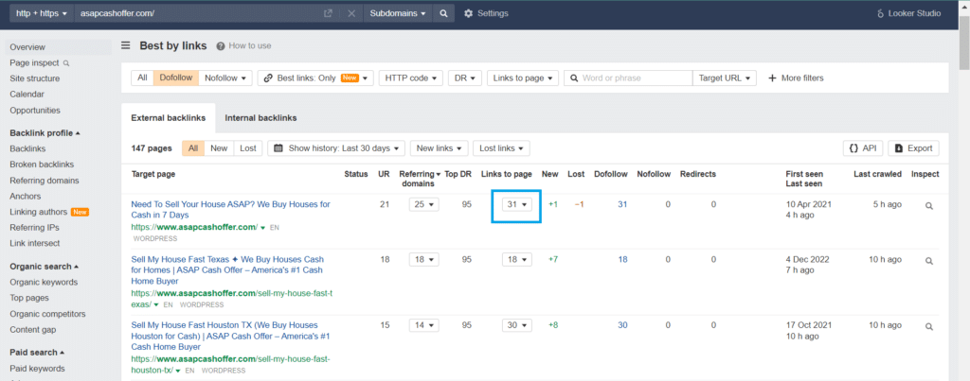This screenshot has height=381, width=970.
Task: Expand links to page 31 dropdown
Action: click(516, 204)
